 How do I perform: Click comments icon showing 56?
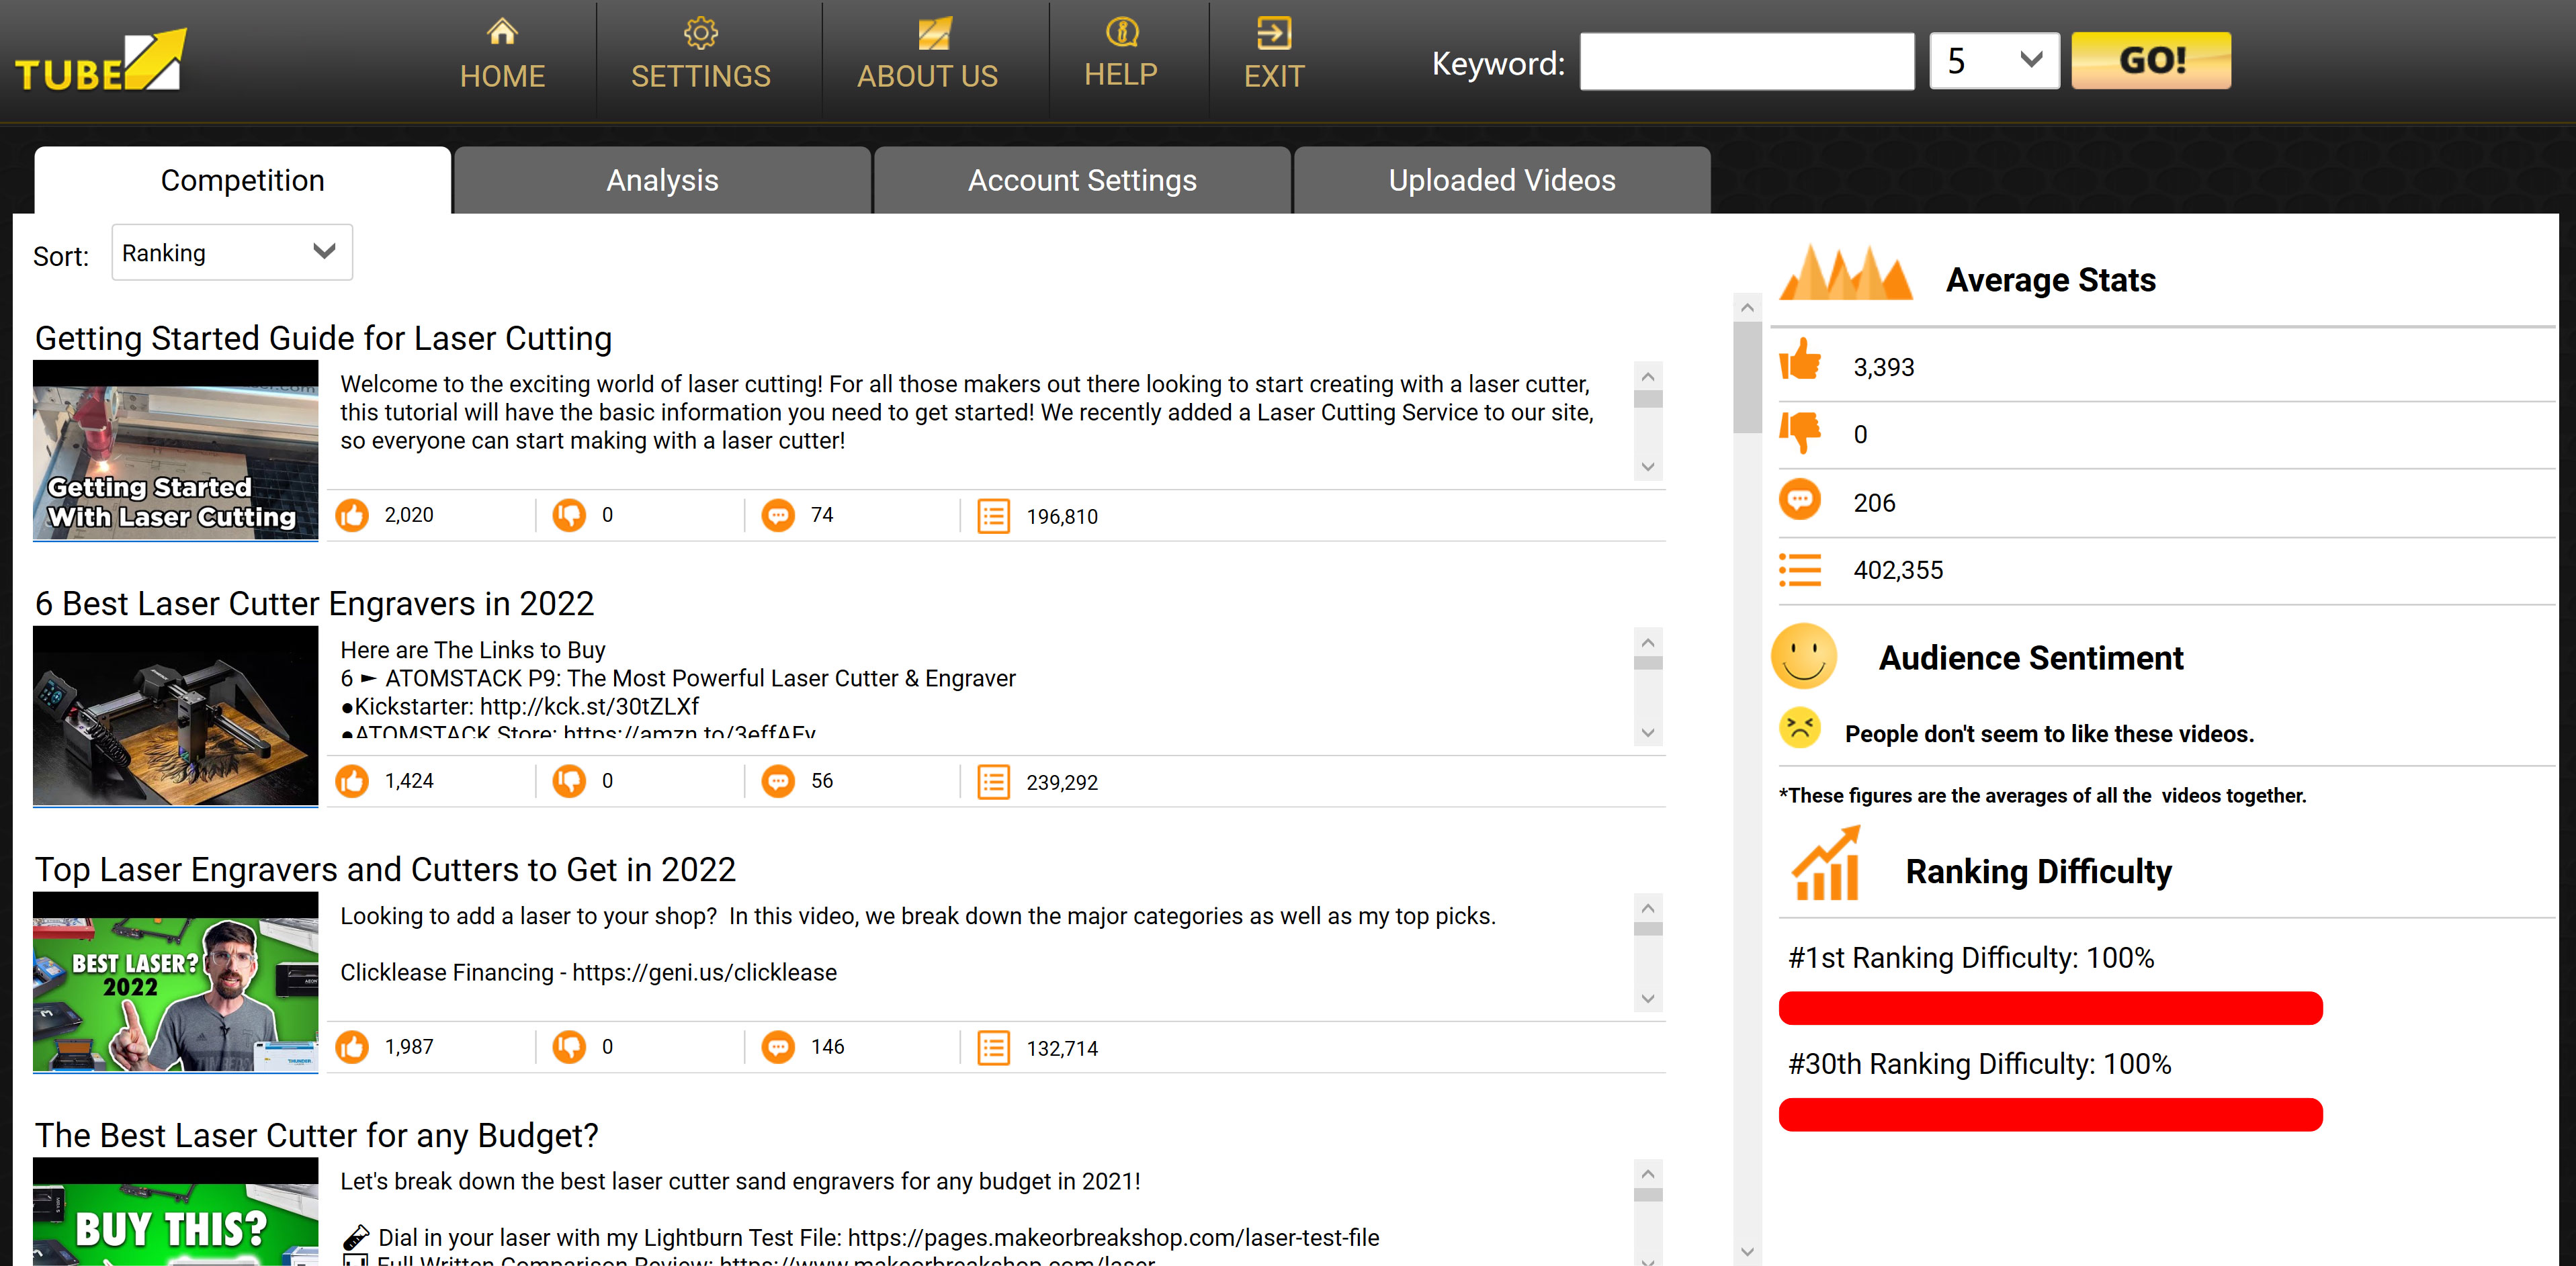point(778,782)
